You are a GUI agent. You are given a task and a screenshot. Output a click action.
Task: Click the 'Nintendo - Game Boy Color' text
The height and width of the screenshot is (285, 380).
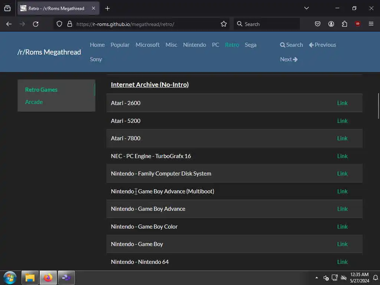(x=144, y=227)
